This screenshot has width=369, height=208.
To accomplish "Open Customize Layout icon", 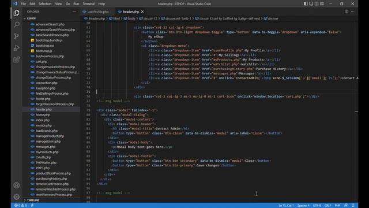I will click(x=322, y=4).
